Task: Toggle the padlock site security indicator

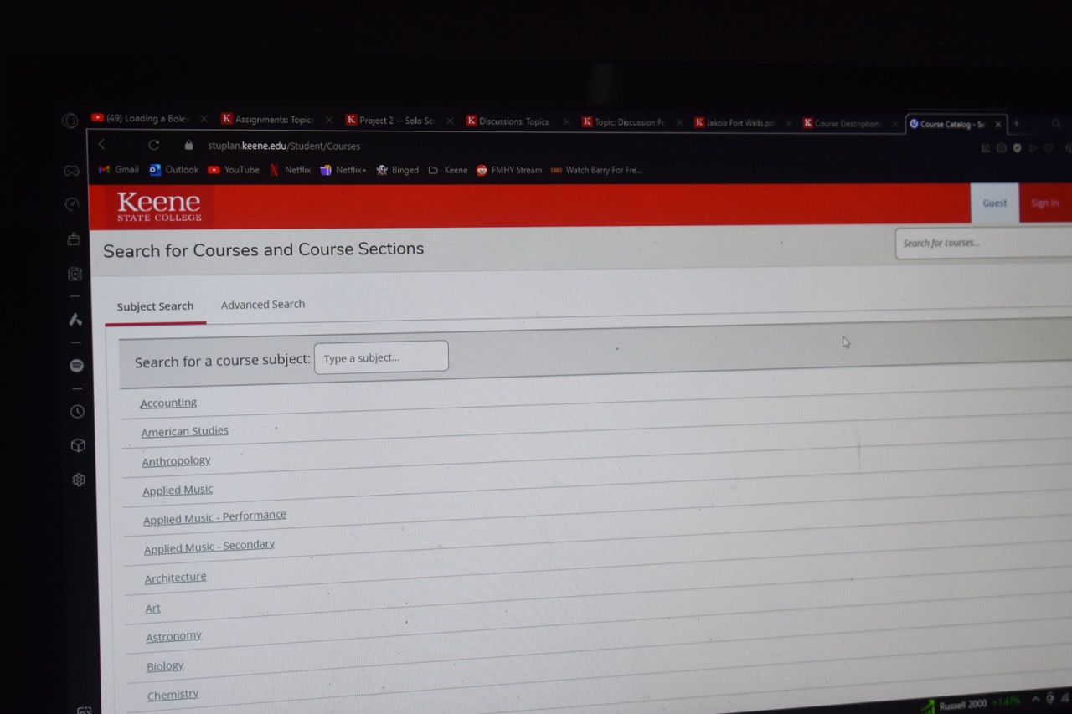Action: [189, 145]
